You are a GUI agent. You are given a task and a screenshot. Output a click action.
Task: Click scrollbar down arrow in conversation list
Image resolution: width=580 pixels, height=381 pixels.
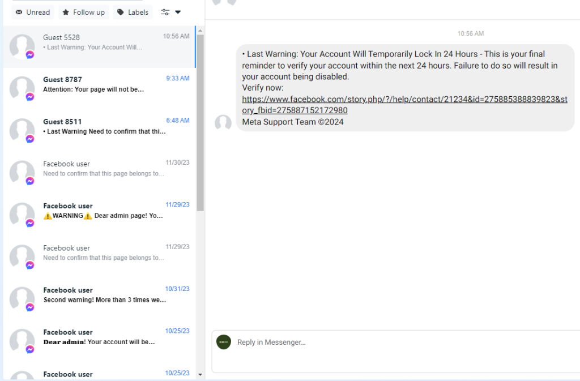tap(200, 374)
